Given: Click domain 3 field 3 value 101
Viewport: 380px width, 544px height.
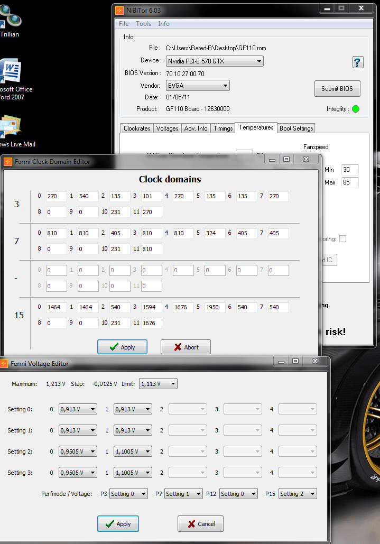Looking at the screenshot, I should point(152,196).
